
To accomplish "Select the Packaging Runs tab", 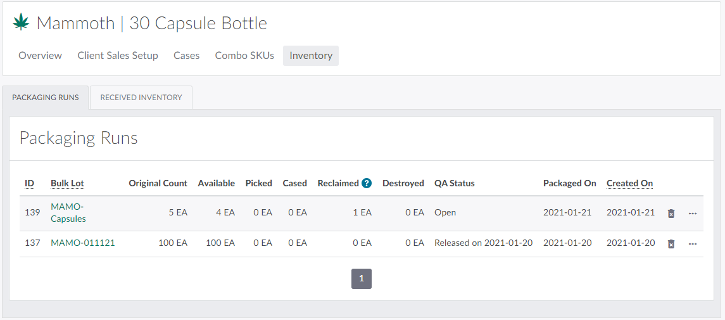I will pyautogui.click(x=46, y=98).
